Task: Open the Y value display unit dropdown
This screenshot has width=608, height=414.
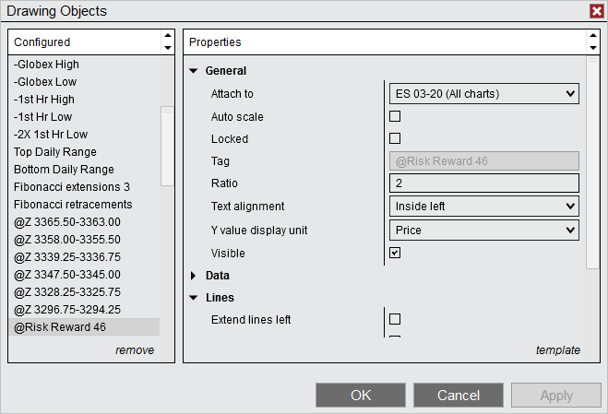Action: pos(484,231)
